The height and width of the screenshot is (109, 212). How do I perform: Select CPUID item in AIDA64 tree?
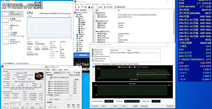pyautogui.click(x=82, y=21)
